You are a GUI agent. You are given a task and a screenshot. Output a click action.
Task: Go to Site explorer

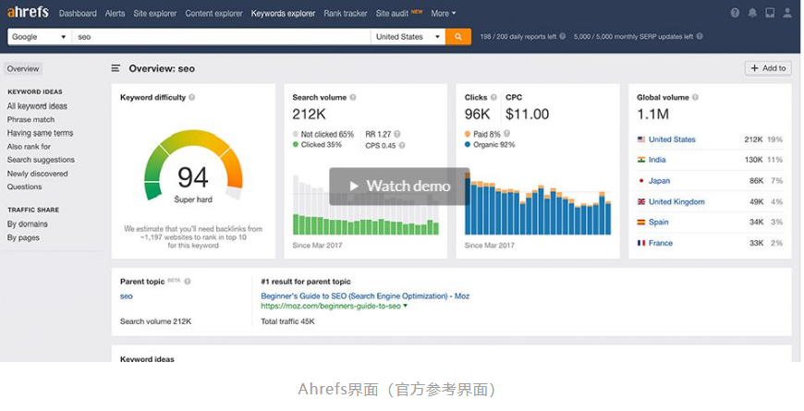tap(155, 14)
